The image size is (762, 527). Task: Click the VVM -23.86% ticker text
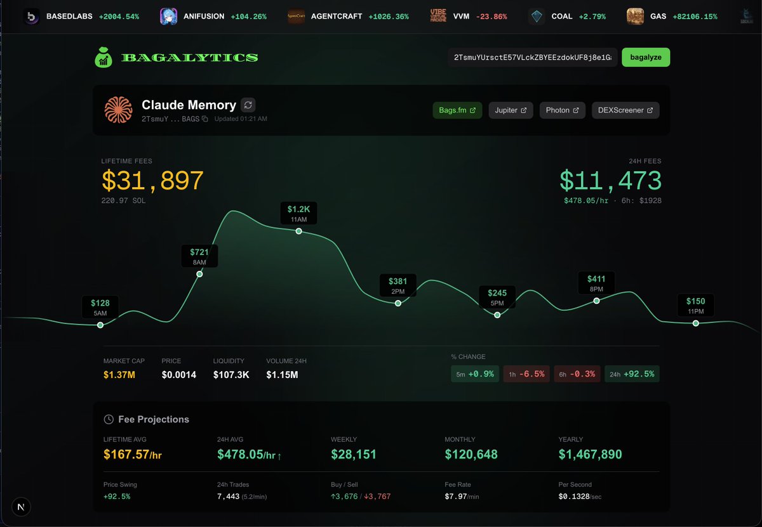tap(480, 16)
